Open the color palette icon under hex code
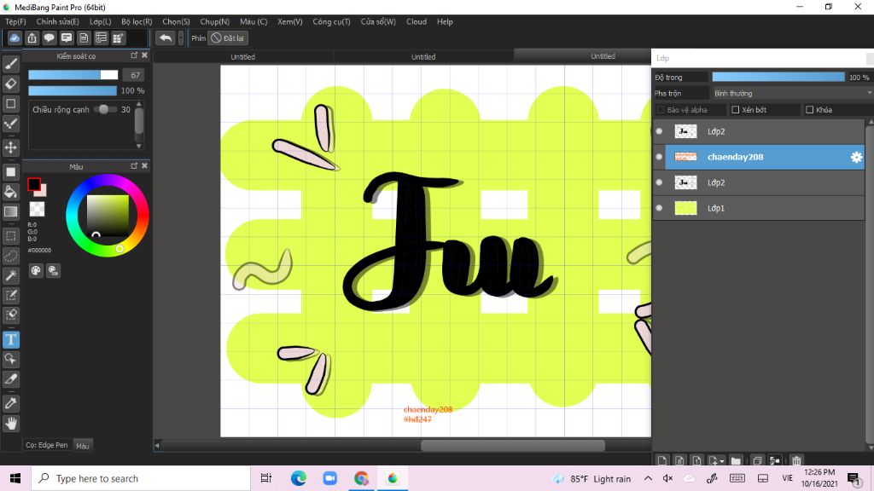Image resolution: width=874 pixels, height=491 pixels. [x=36, y=270]
